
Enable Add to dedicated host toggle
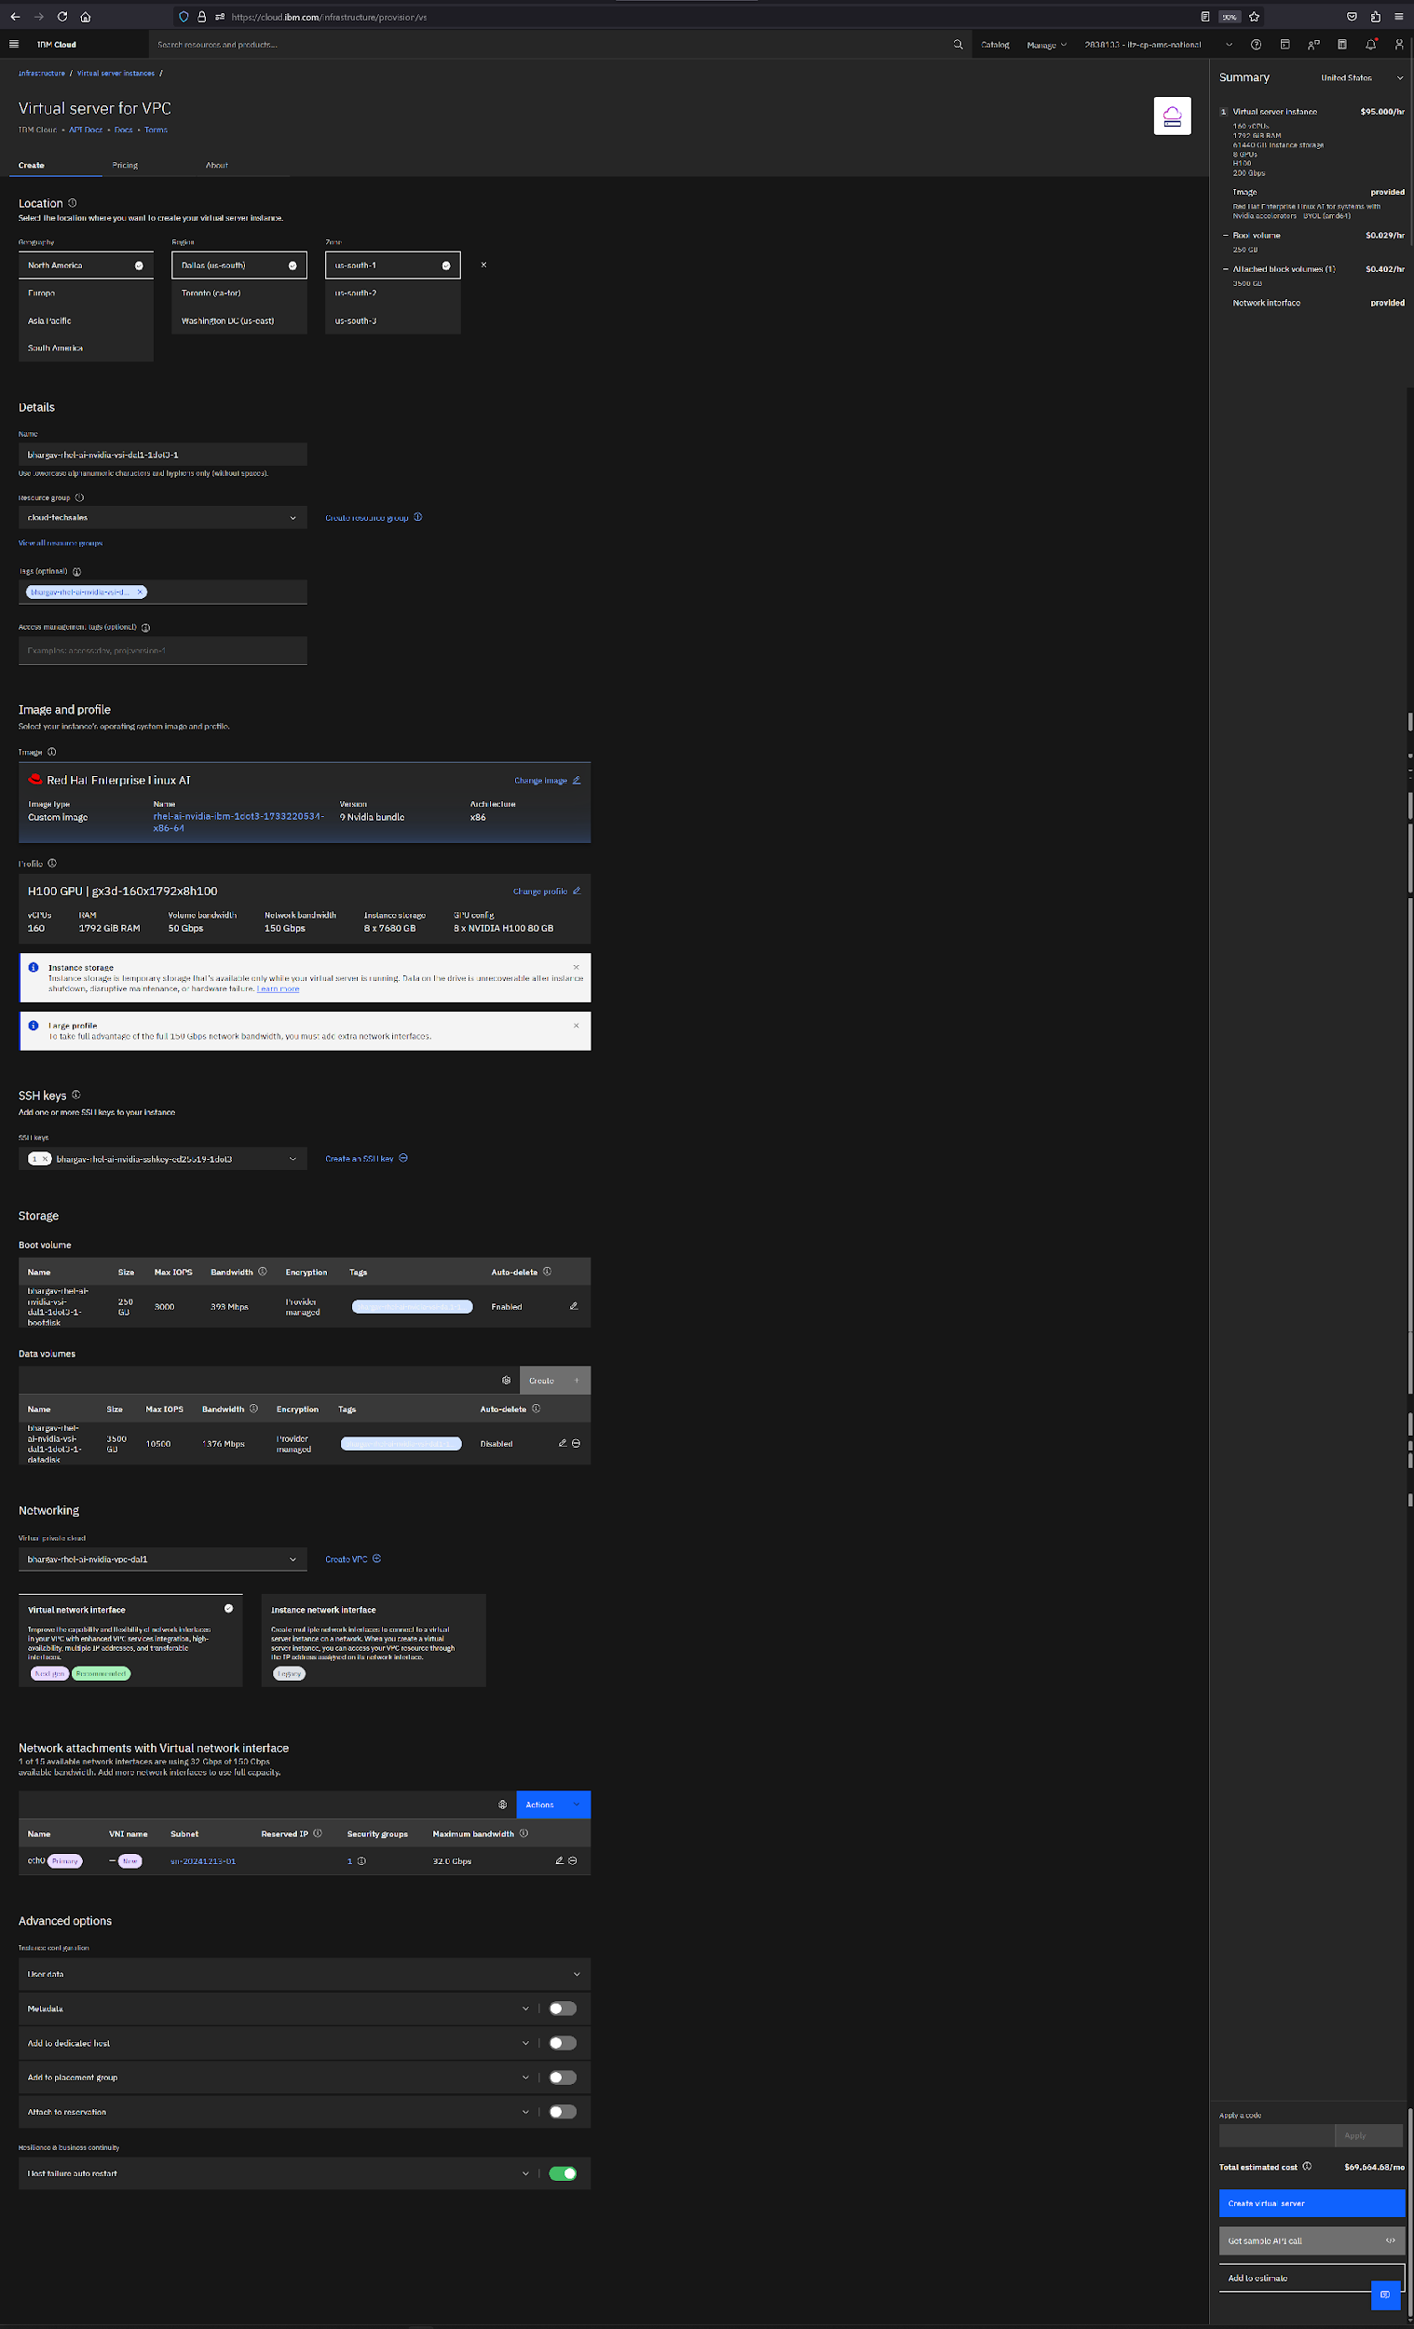(563, 2043)
